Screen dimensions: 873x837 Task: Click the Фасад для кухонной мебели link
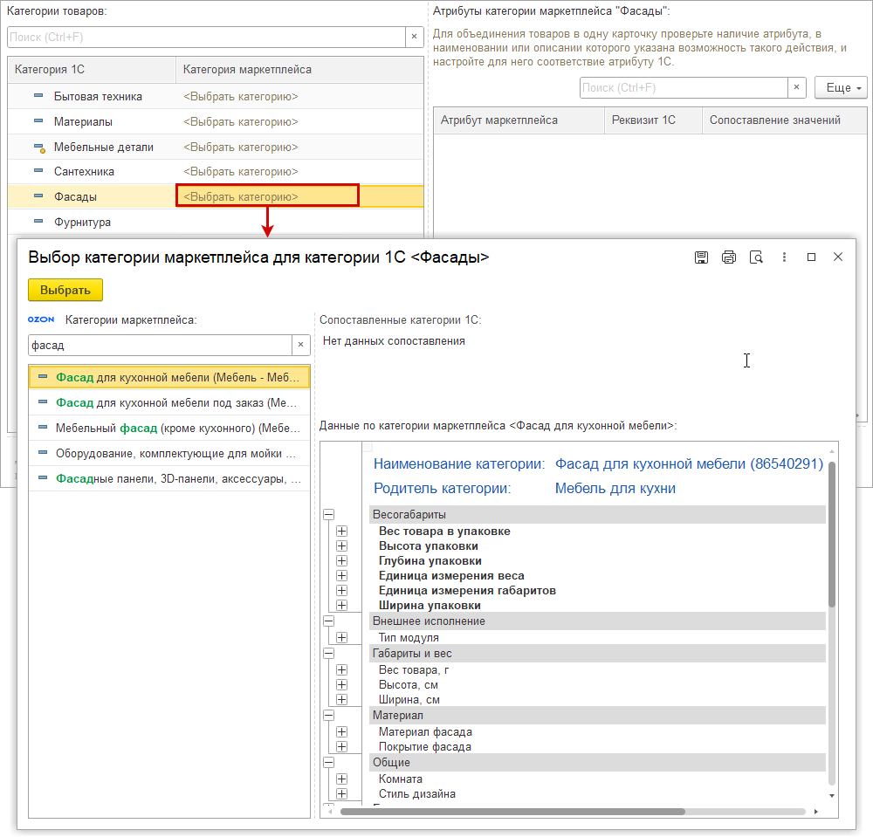[x=689, y=464]
